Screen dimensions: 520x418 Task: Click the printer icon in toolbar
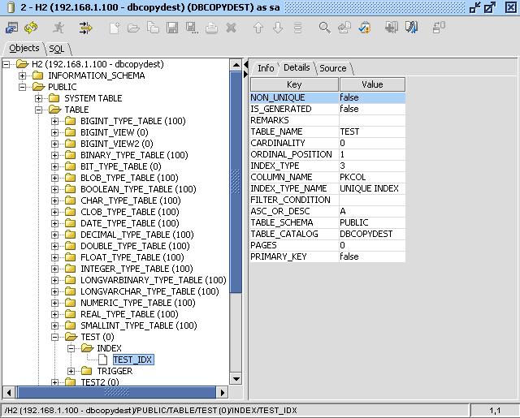point(211,28)
